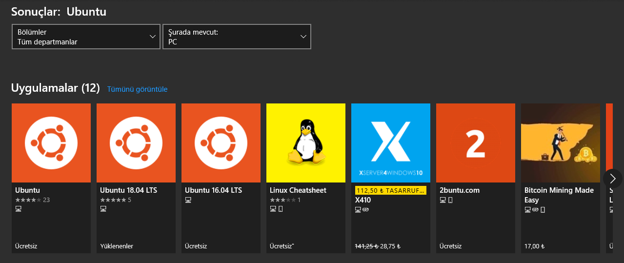Viewport: 624px width, 263px height.
Task: Open the Ubuntu app logo tile
Action: tap(51, 143)
